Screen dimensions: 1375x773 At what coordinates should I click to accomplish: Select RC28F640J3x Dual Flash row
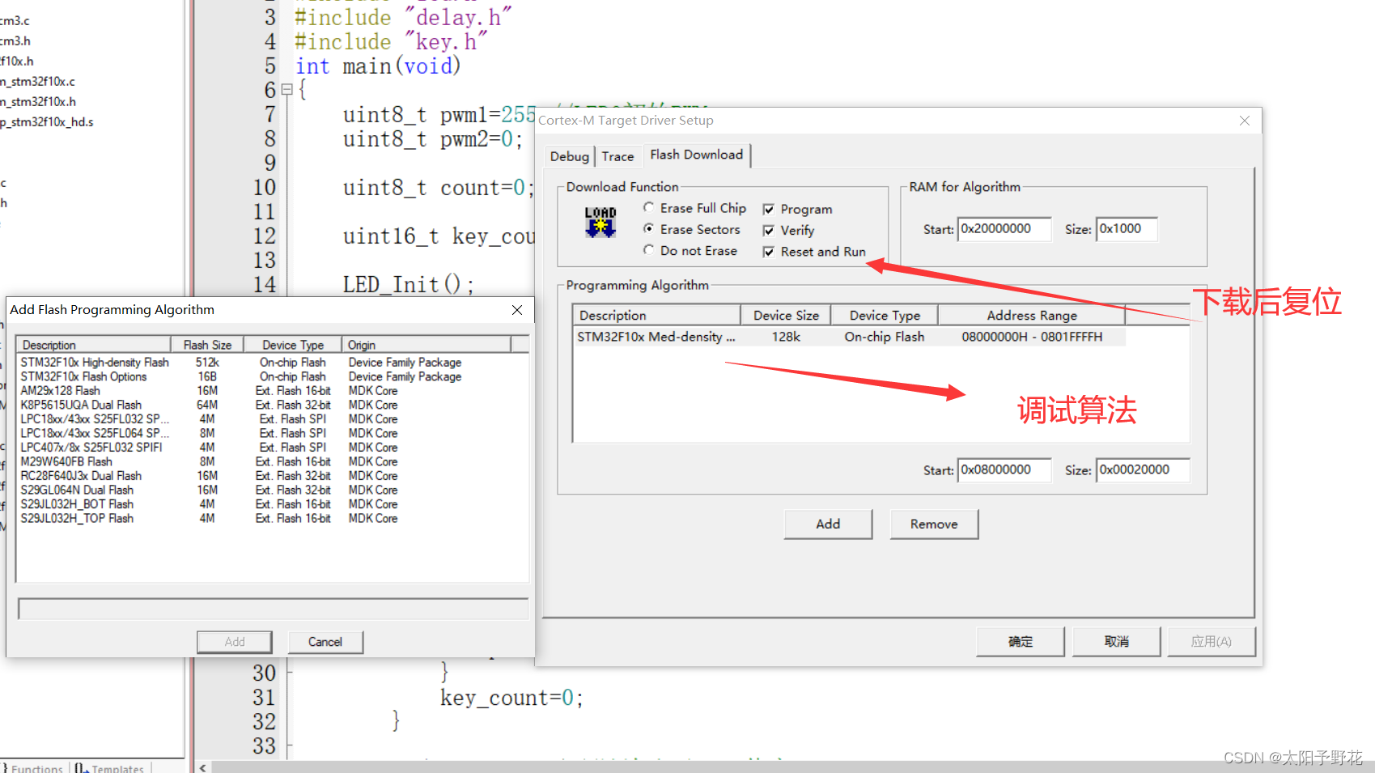[263, 476]
